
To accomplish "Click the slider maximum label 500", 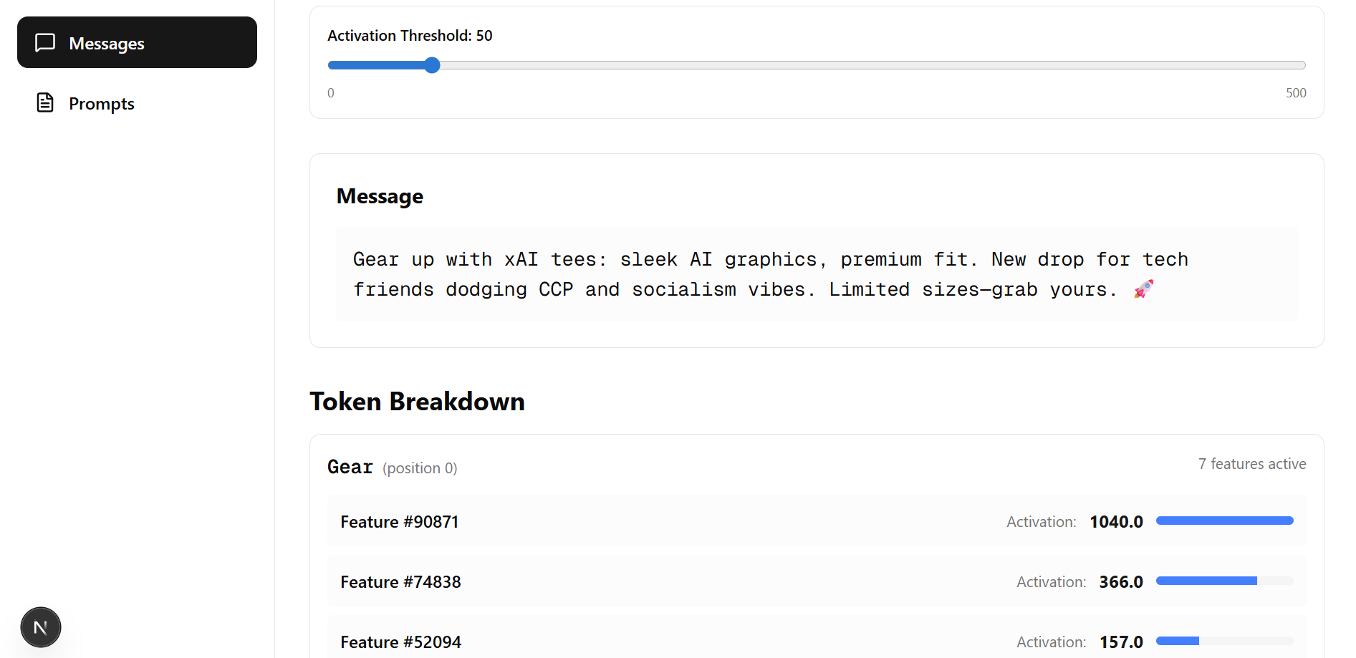I will click(x=1296, y=93).
